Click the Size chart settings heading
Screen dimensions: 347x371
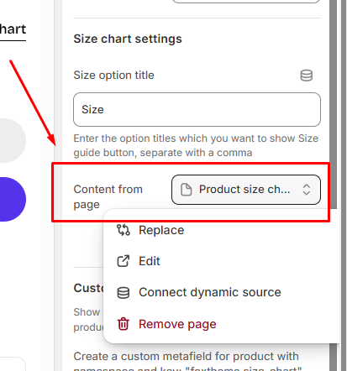128,39
